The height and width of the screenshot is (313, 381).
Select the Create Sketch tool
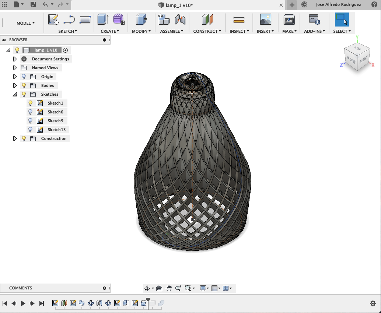click(x=53, y=20)
